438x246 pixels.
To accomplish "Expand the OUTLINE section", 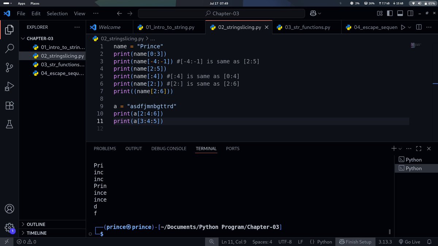I will [x=52, y=224].
